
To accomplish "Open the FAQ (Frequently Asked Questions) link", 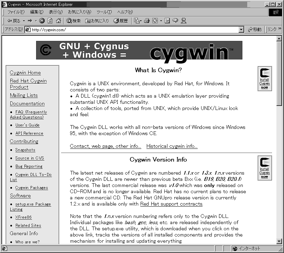I will click(29, 114).
